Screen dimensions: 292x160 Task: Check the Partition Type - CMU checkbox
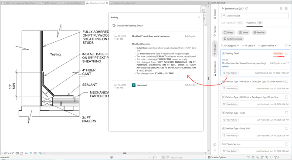click(287, 112)
